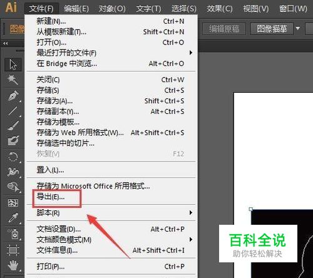Open the 窗口(W) menu

pyautogui.click(x=293, y=9)
